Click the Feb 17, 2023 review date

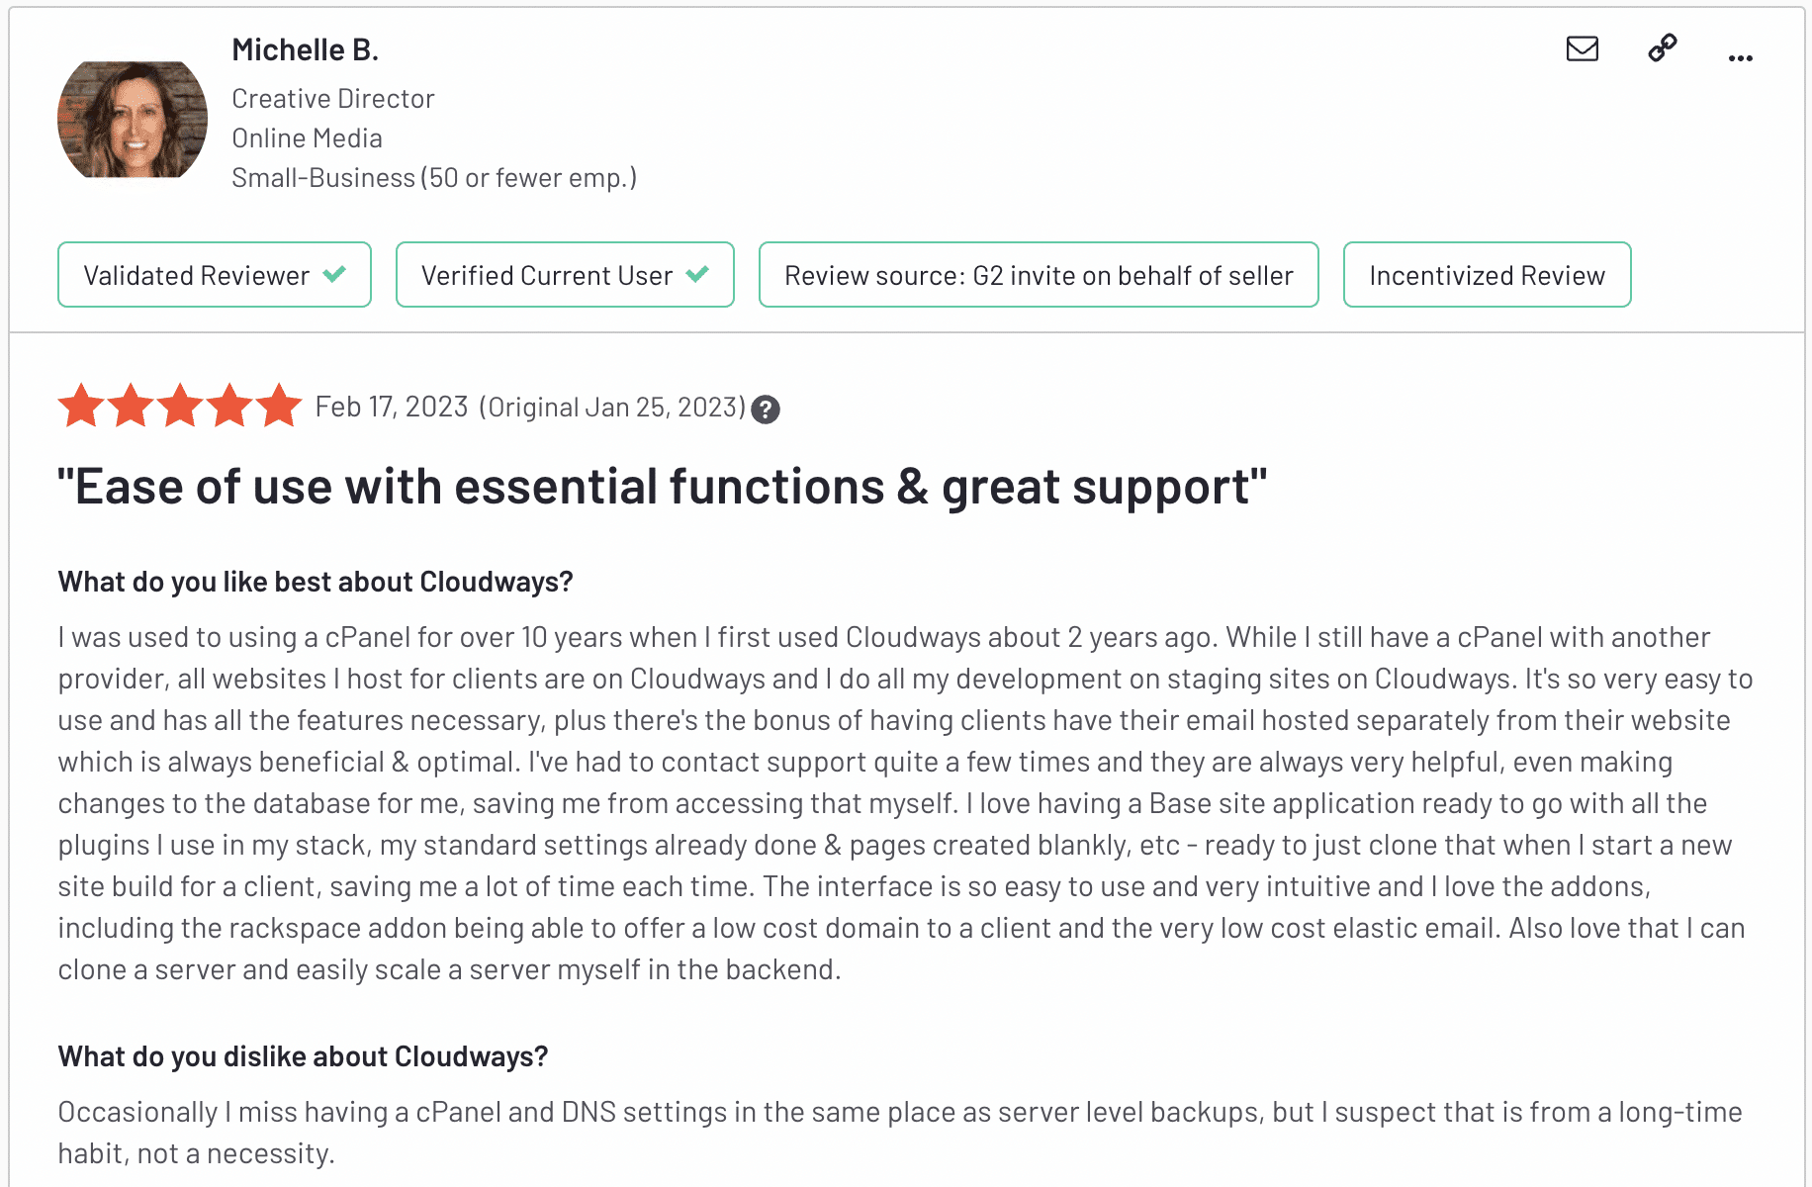(392, 408)
